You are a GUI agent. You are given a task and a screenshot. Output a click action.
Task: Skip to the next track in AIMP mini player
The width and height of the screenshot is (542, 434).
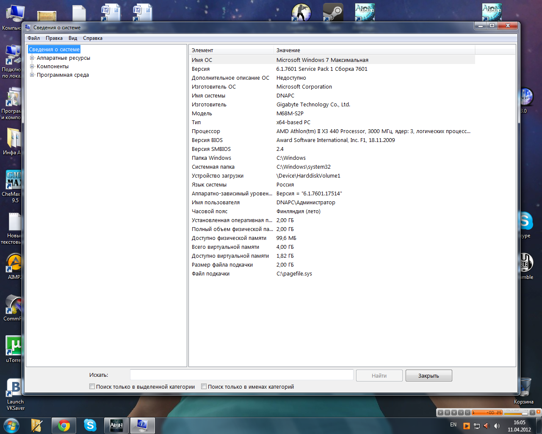point(467,412)
